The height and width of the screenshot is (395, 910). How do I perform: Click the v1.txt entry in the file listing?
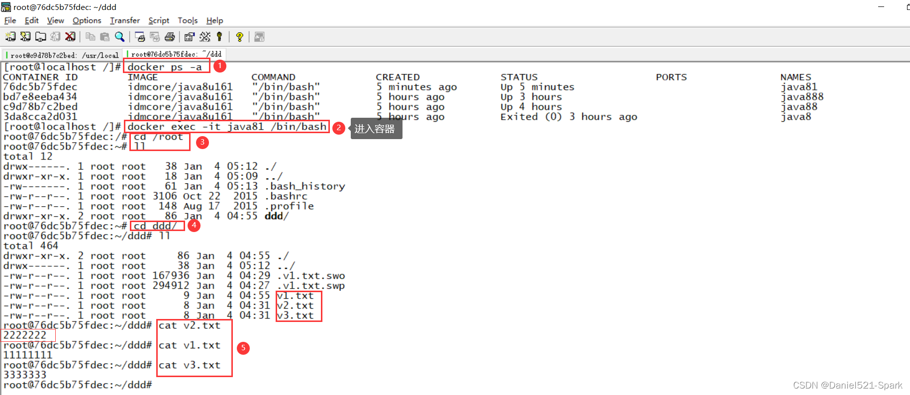(x=296, y=296)
